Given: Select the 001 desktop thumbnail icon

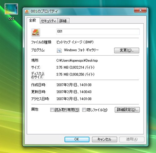Looking at the screenshot, I should point(11,9).
